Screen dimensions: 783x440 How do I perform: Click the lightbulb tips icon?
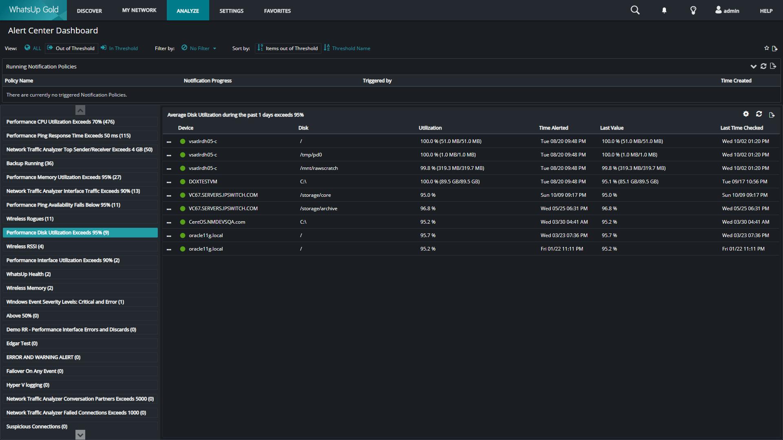pyautogui.click(x=693, y=11)
